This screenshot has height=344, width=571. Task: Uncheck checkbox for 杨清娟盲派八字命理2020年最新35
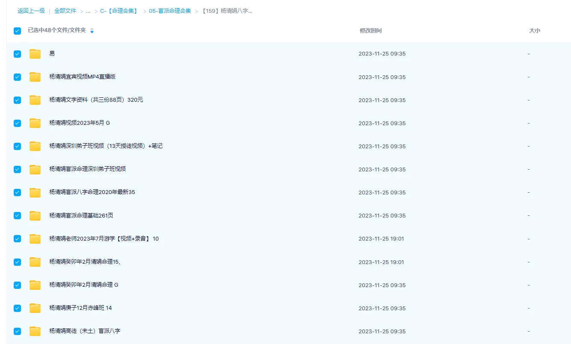[x=17, y=192]
